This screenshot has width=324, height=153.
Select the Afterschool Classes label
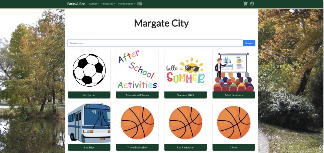[x=137, y=95]
